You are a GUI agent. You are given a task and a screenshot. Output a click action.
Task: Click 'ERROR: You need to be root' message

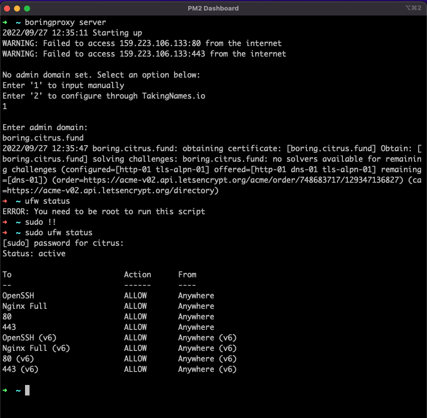pos(104,212)
